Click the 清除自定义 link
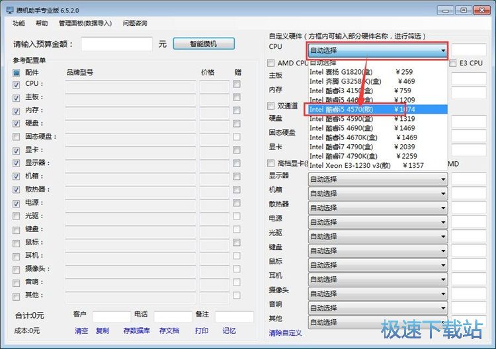 [x=285, y=332]
